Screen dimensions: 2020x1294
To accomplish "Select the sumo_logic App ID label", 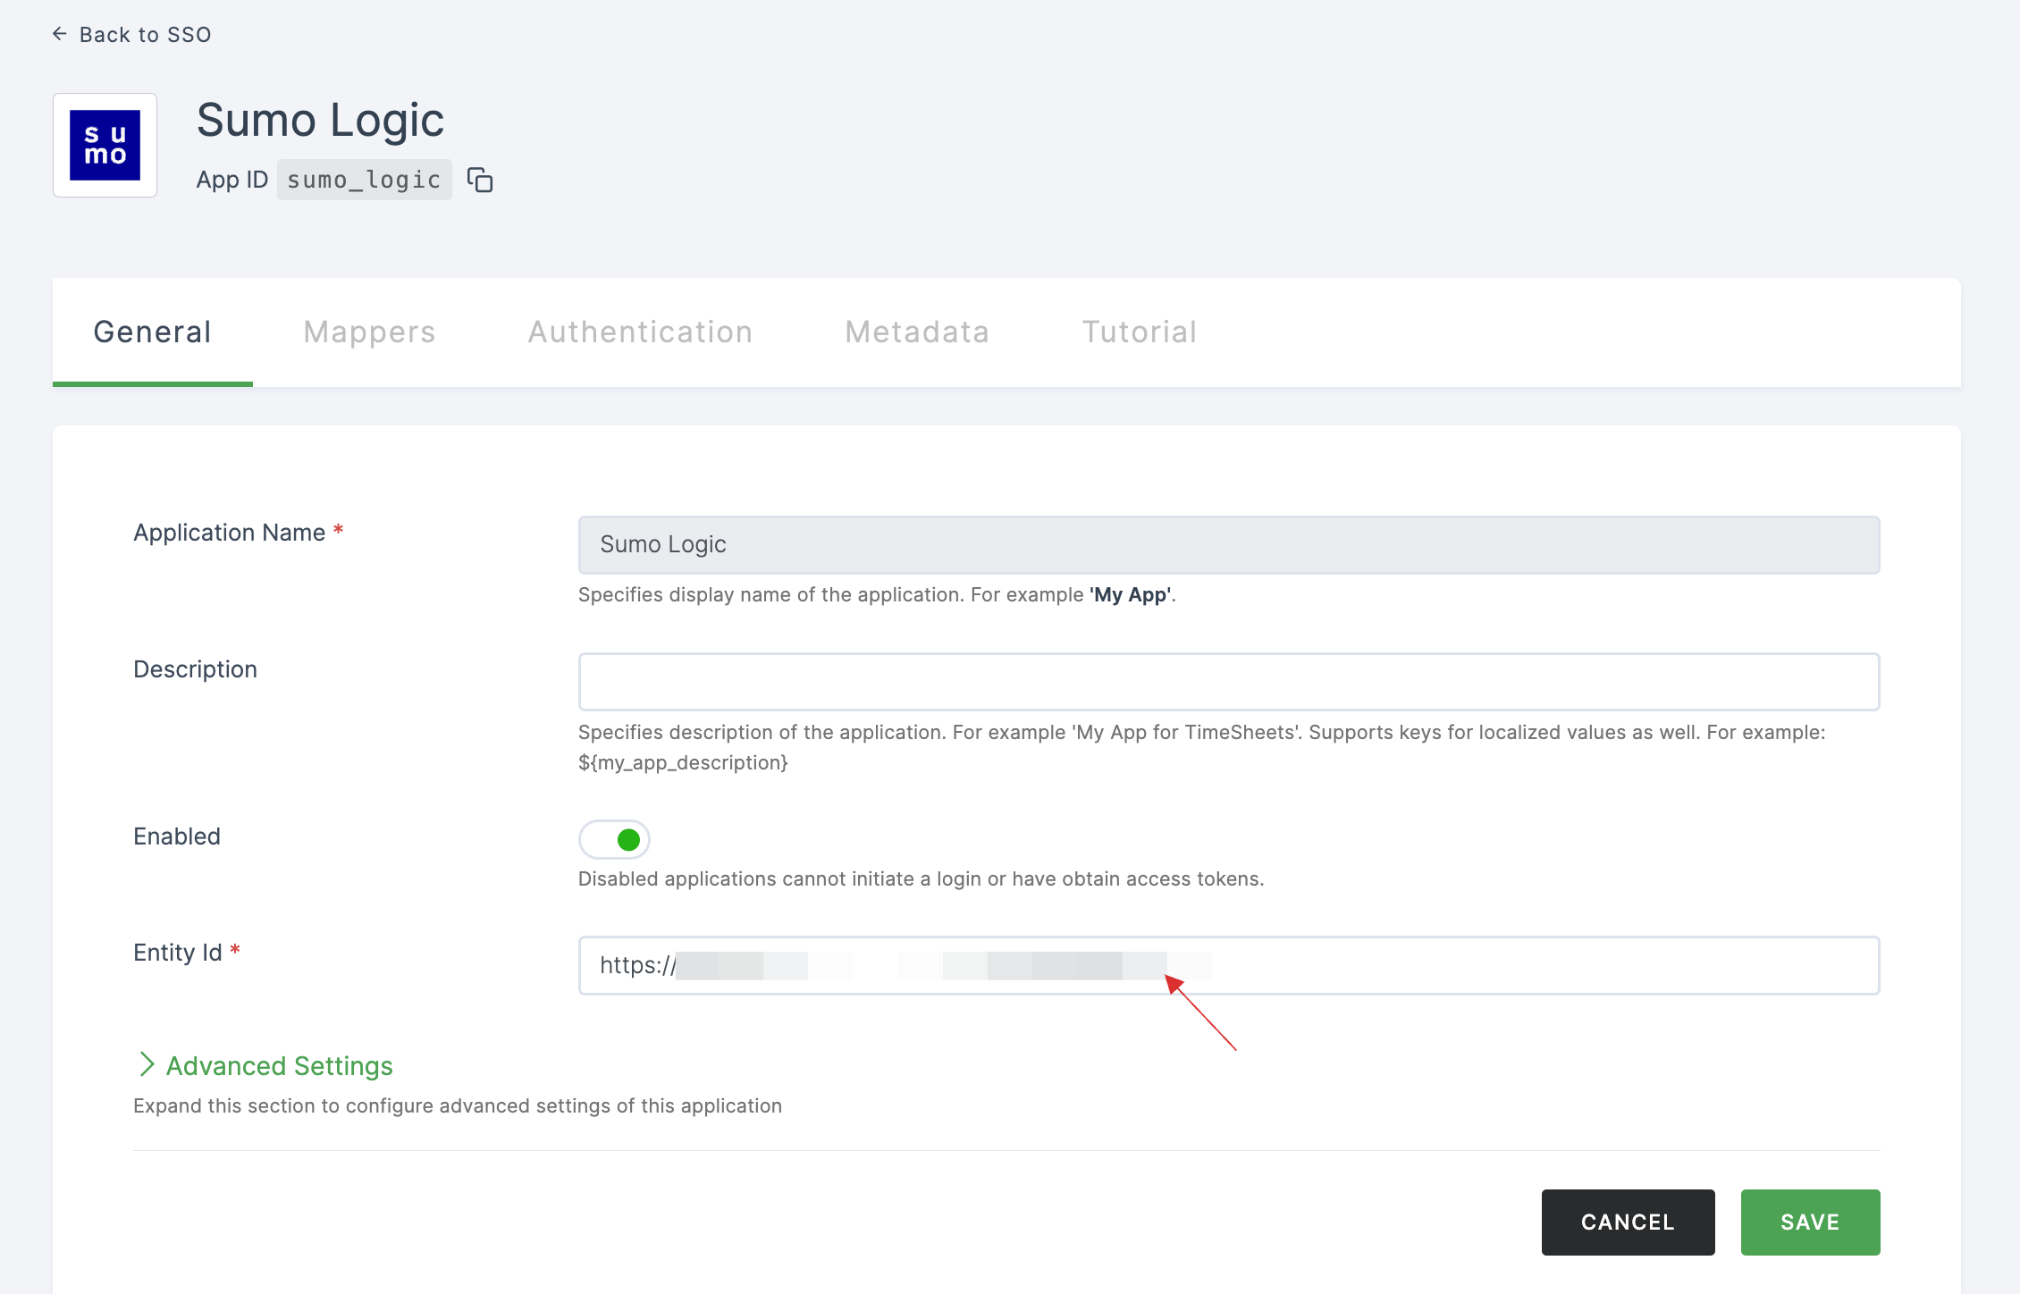I will click(x=364, y=178).
